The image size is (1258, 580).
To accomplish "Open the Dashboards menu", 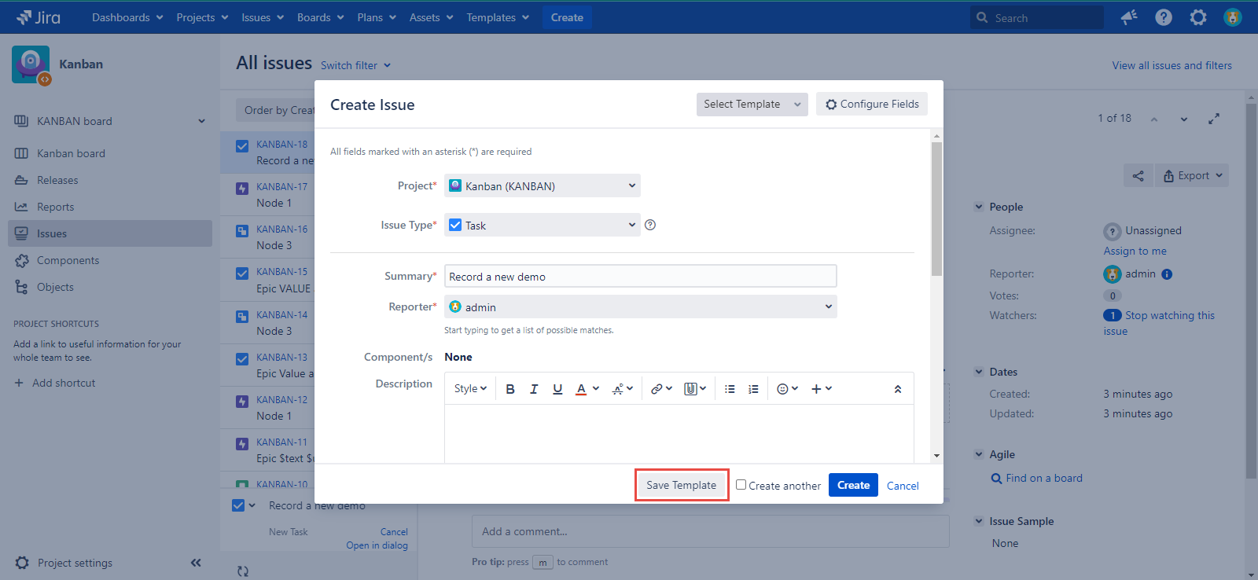I will 127,17.
